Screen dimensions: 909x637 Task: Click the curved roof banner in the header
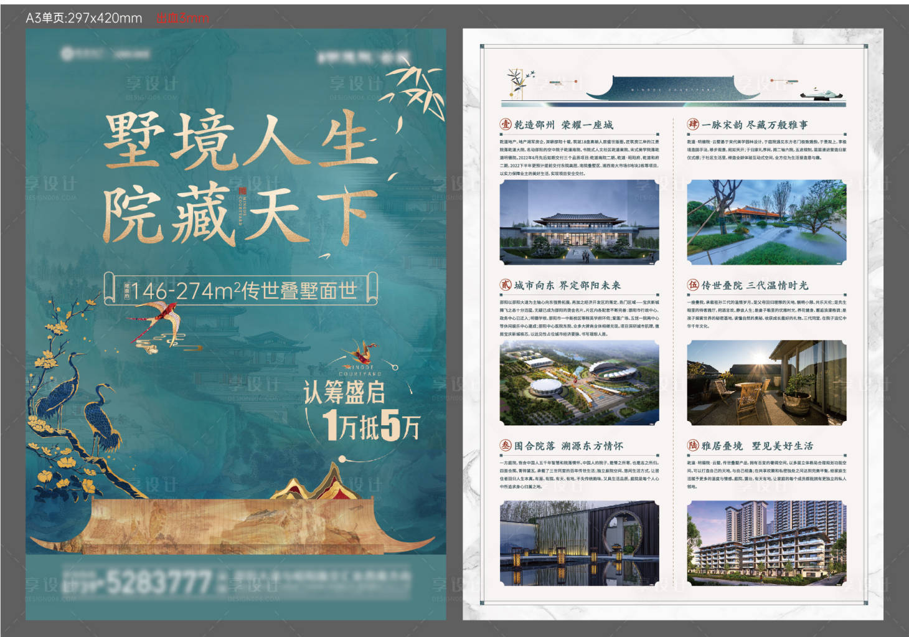click(x=673, y=87)
